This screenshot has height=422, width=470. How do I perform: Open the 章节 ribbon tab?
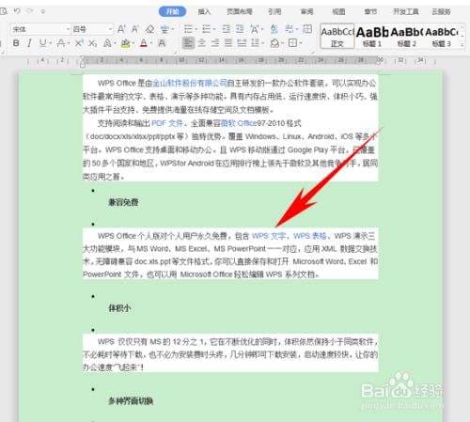click(x=370, y=11)
